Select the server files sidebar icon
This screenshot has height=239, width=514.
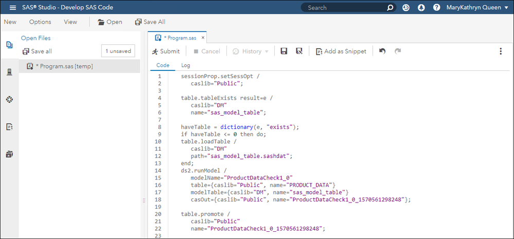click(x=9, y=72)
